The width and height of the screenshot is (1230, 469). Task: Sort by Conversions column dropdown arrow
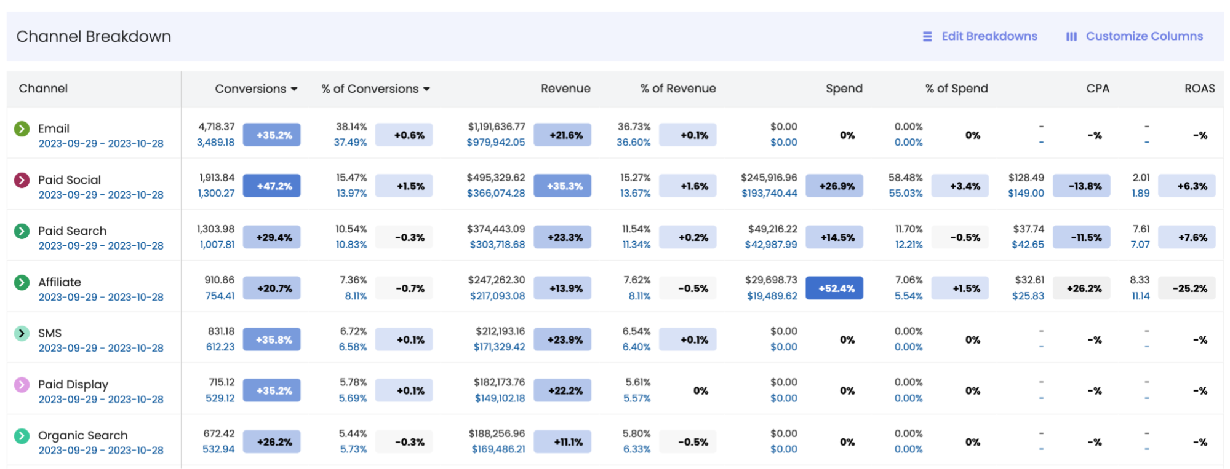(x=294, y=89)
